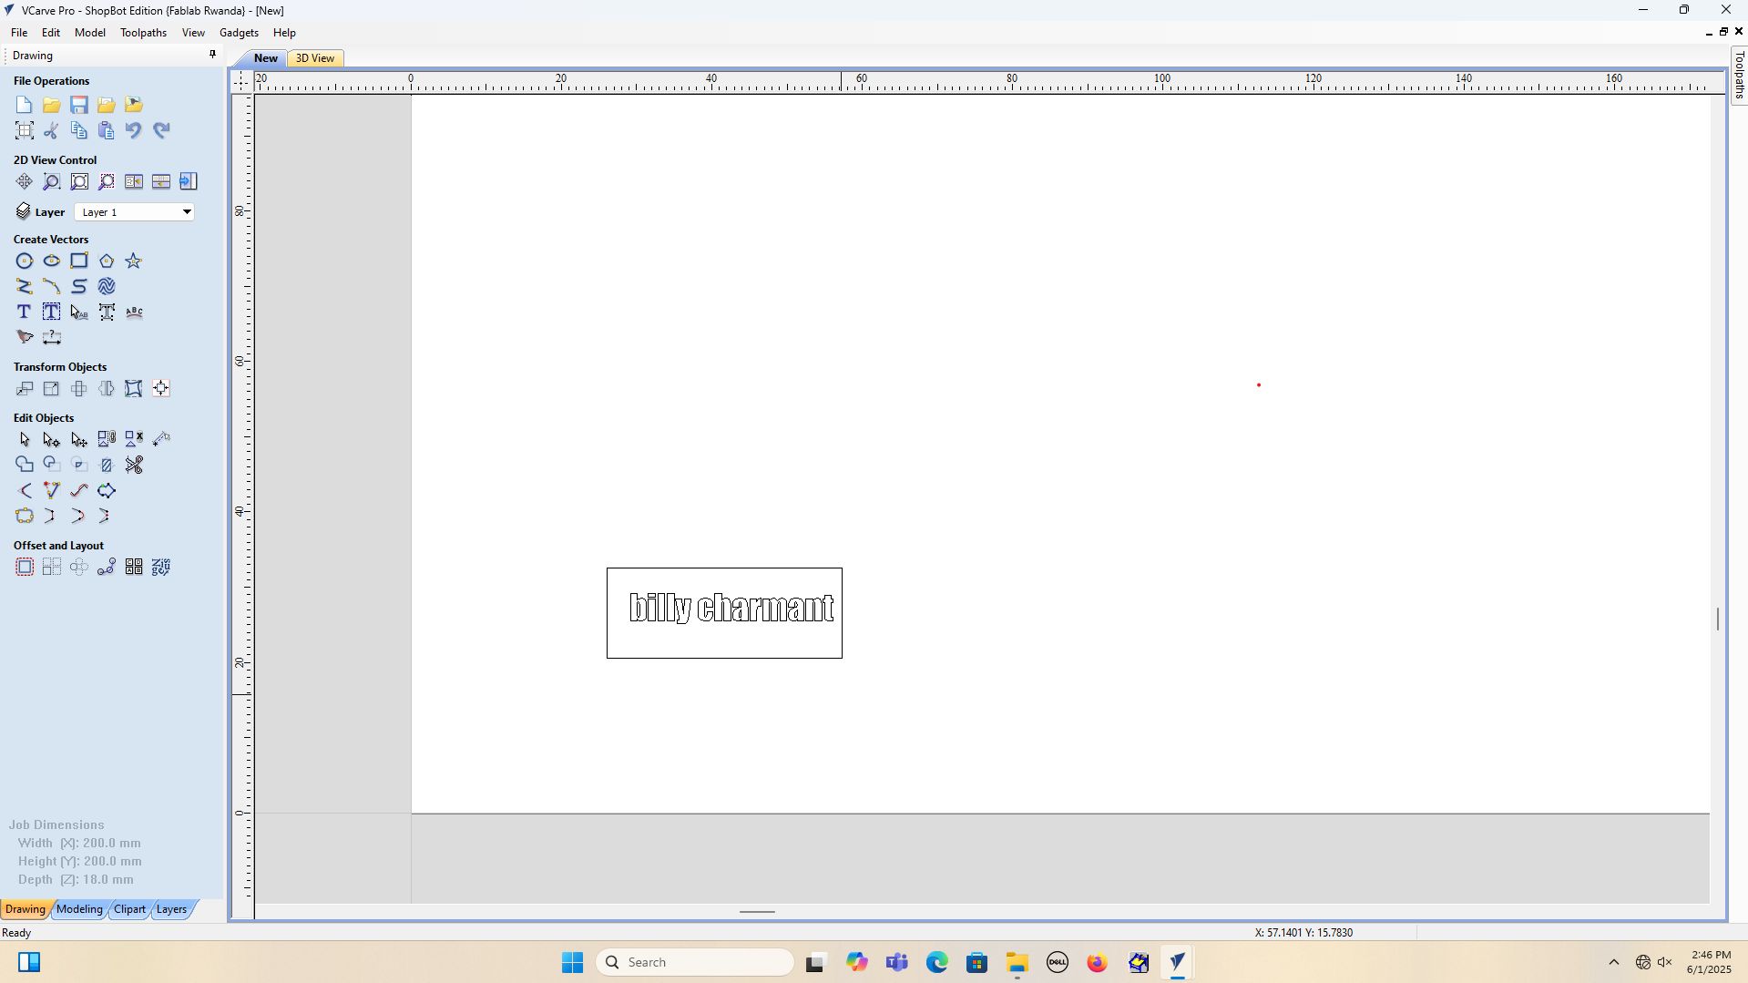This screenshot has width=1748, height=983.
Task: Open Microsoft Edge from taskbar
Action: pyautogui.click(x=936, y=962)
